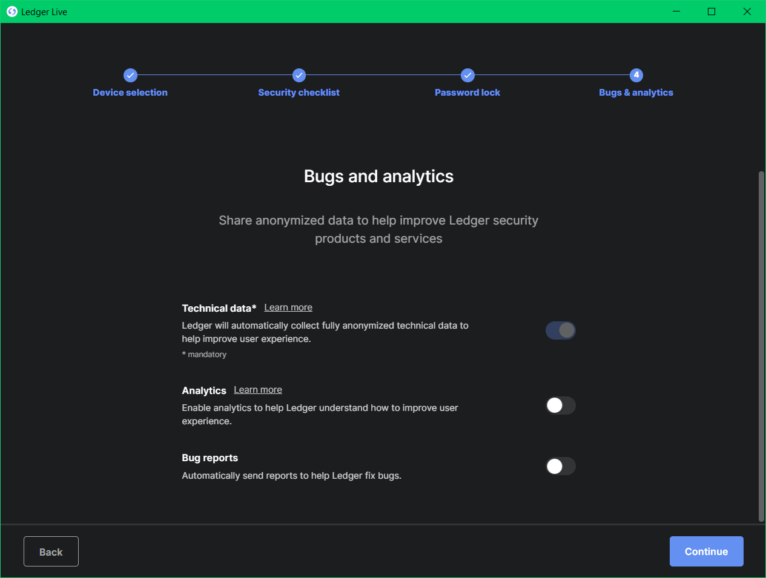Image resolution: width=766 pixels, height=578 pixels.
Task: Click the Back button
Action: pos(51,551)
